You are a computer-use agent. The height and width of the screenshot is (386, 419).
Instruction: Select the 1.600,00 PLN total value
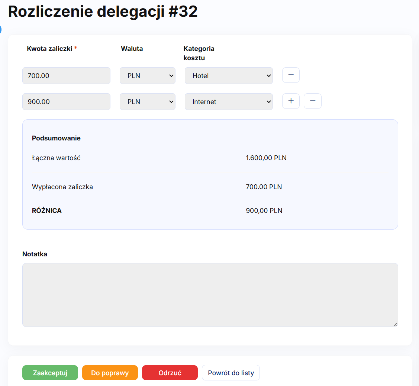point(266,158)
